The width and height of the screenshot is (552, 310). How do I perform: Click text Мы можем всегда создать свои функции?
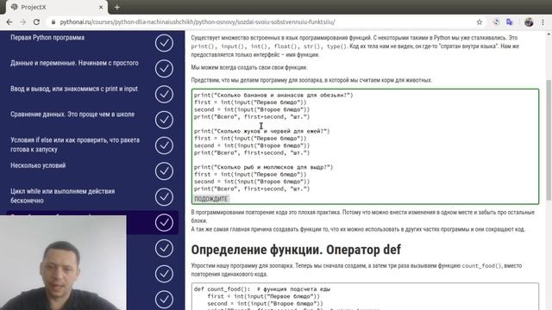click(x=249, y=67)
